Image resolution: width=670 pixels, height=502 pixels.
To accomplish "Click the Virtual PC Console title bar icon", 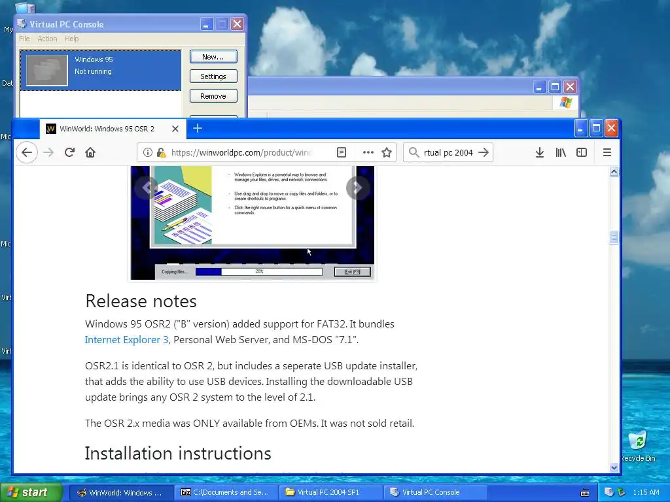I will (x=22, y=24).
